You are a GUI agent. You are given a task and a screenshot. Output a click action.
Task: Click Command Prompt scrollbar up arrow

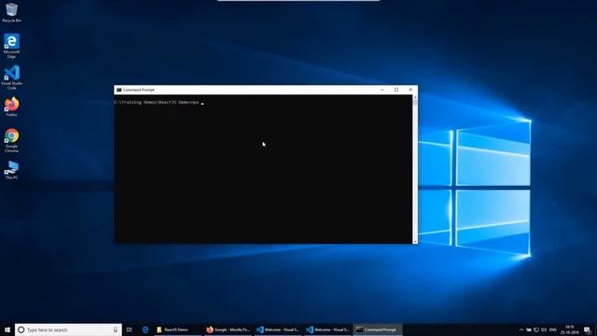[x=414, y=97]
